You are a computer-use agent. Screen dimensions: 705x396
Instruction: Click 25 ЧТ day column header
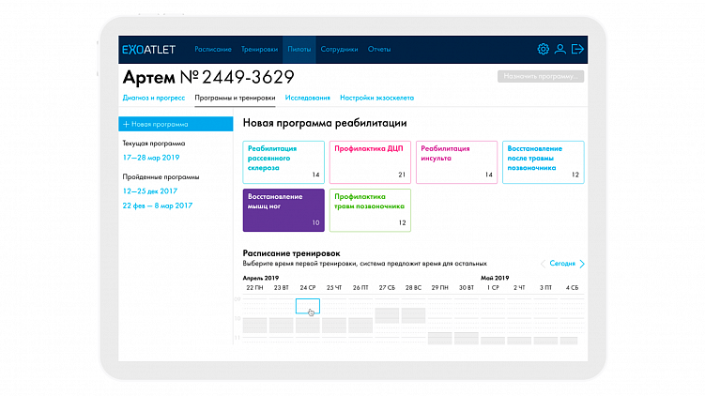pyautogui.click(x=334, y=288)
